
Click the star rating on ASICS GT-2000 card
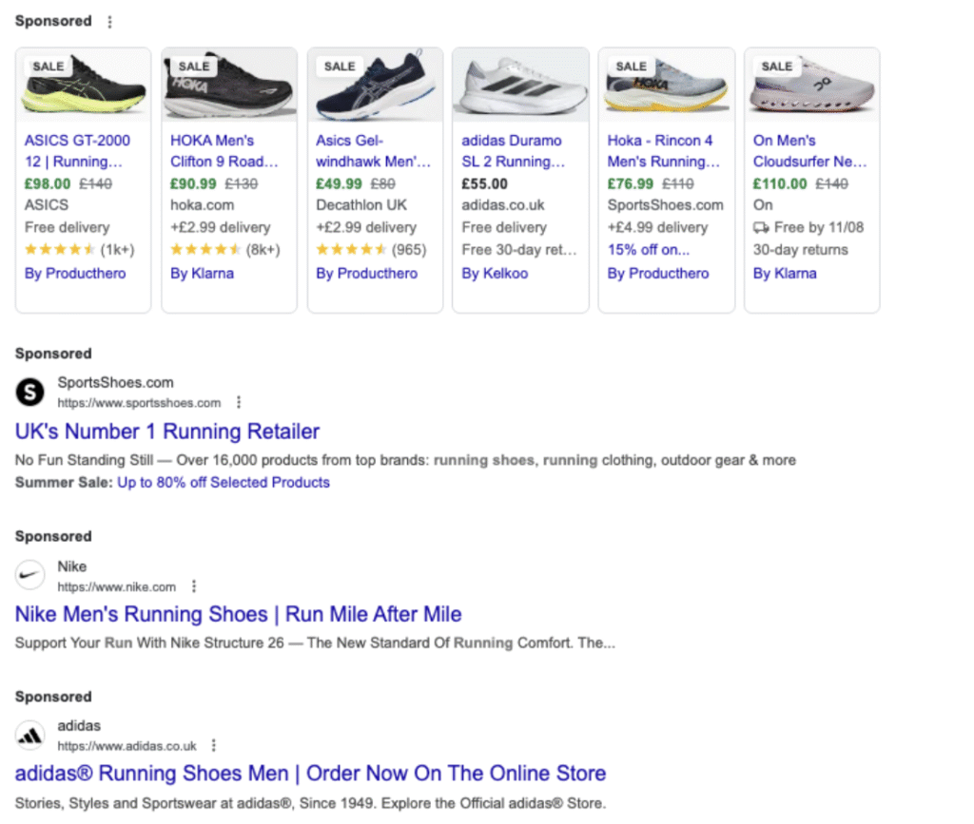point(60,249)
